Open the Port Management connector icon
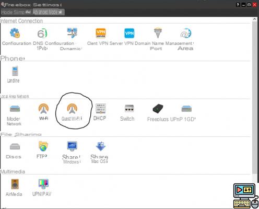Image resolution: width=259 pixels, height=209 pixels. [158, 33]
